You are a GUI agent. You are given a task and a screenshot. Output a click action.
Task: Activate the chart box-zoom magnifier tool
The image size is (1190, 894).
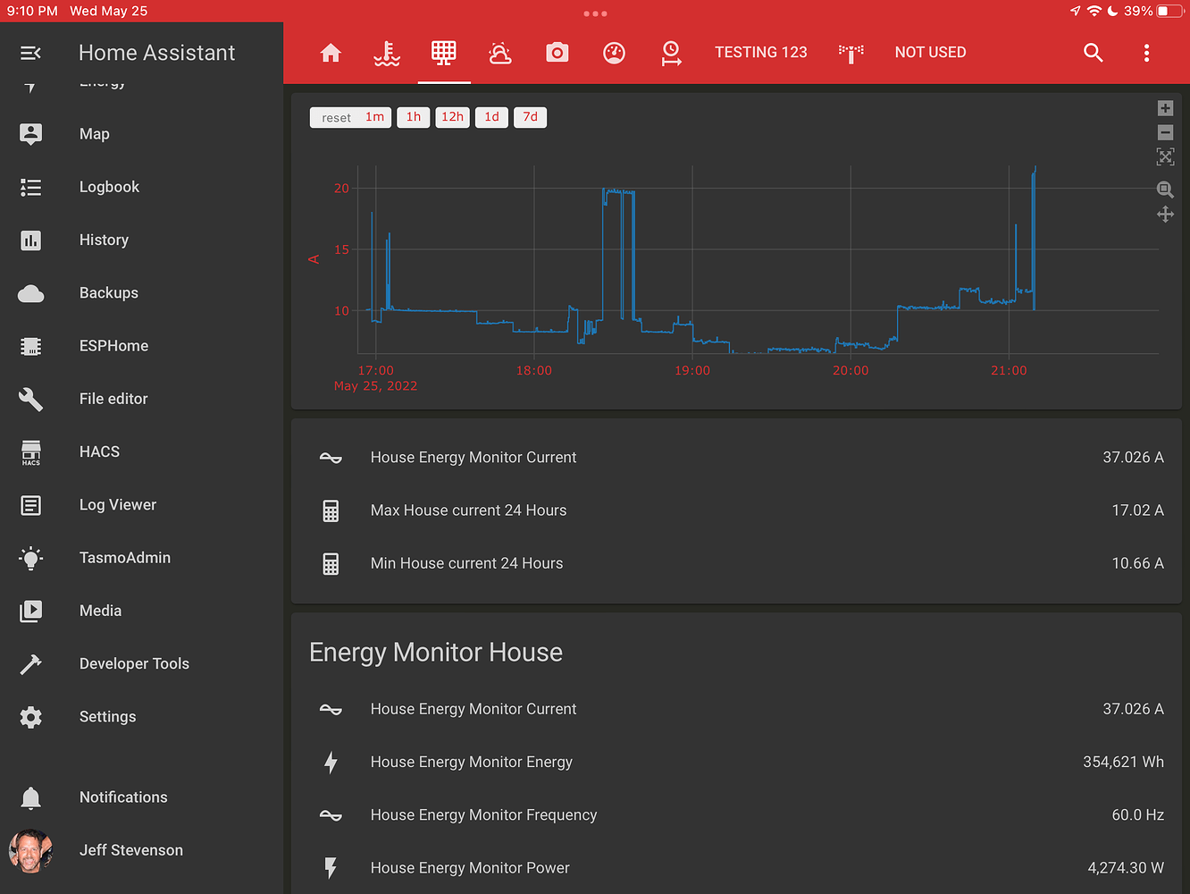coord(1165,190)
